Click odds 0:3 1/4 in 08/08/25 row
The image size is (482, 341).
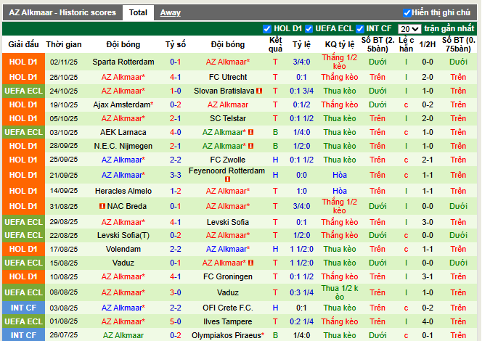(x=301, y=292)
